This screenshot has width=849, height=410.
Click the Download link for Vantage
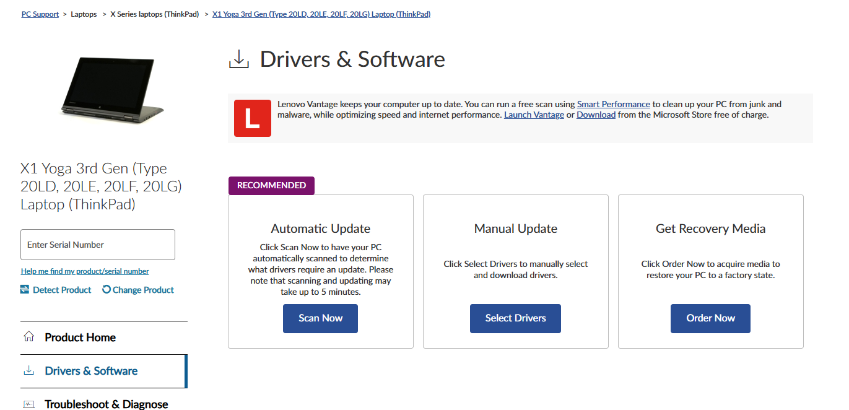pos(596,115)
